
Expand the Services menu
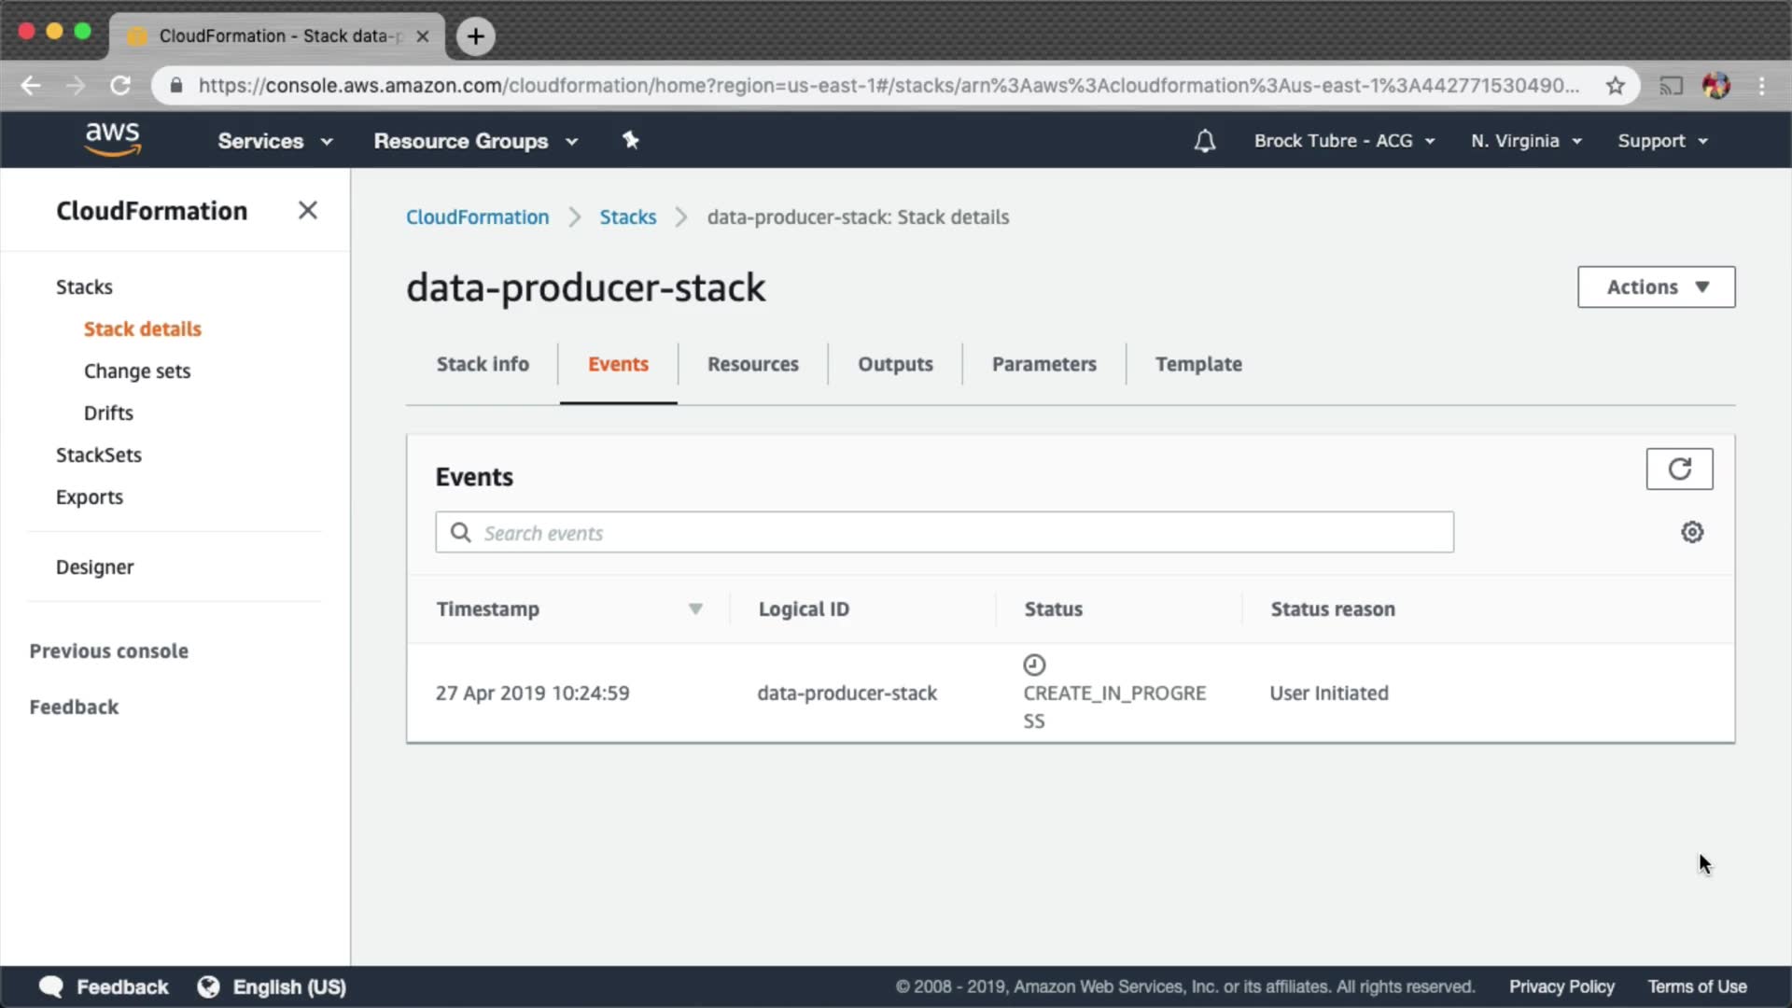coord(274,141)
